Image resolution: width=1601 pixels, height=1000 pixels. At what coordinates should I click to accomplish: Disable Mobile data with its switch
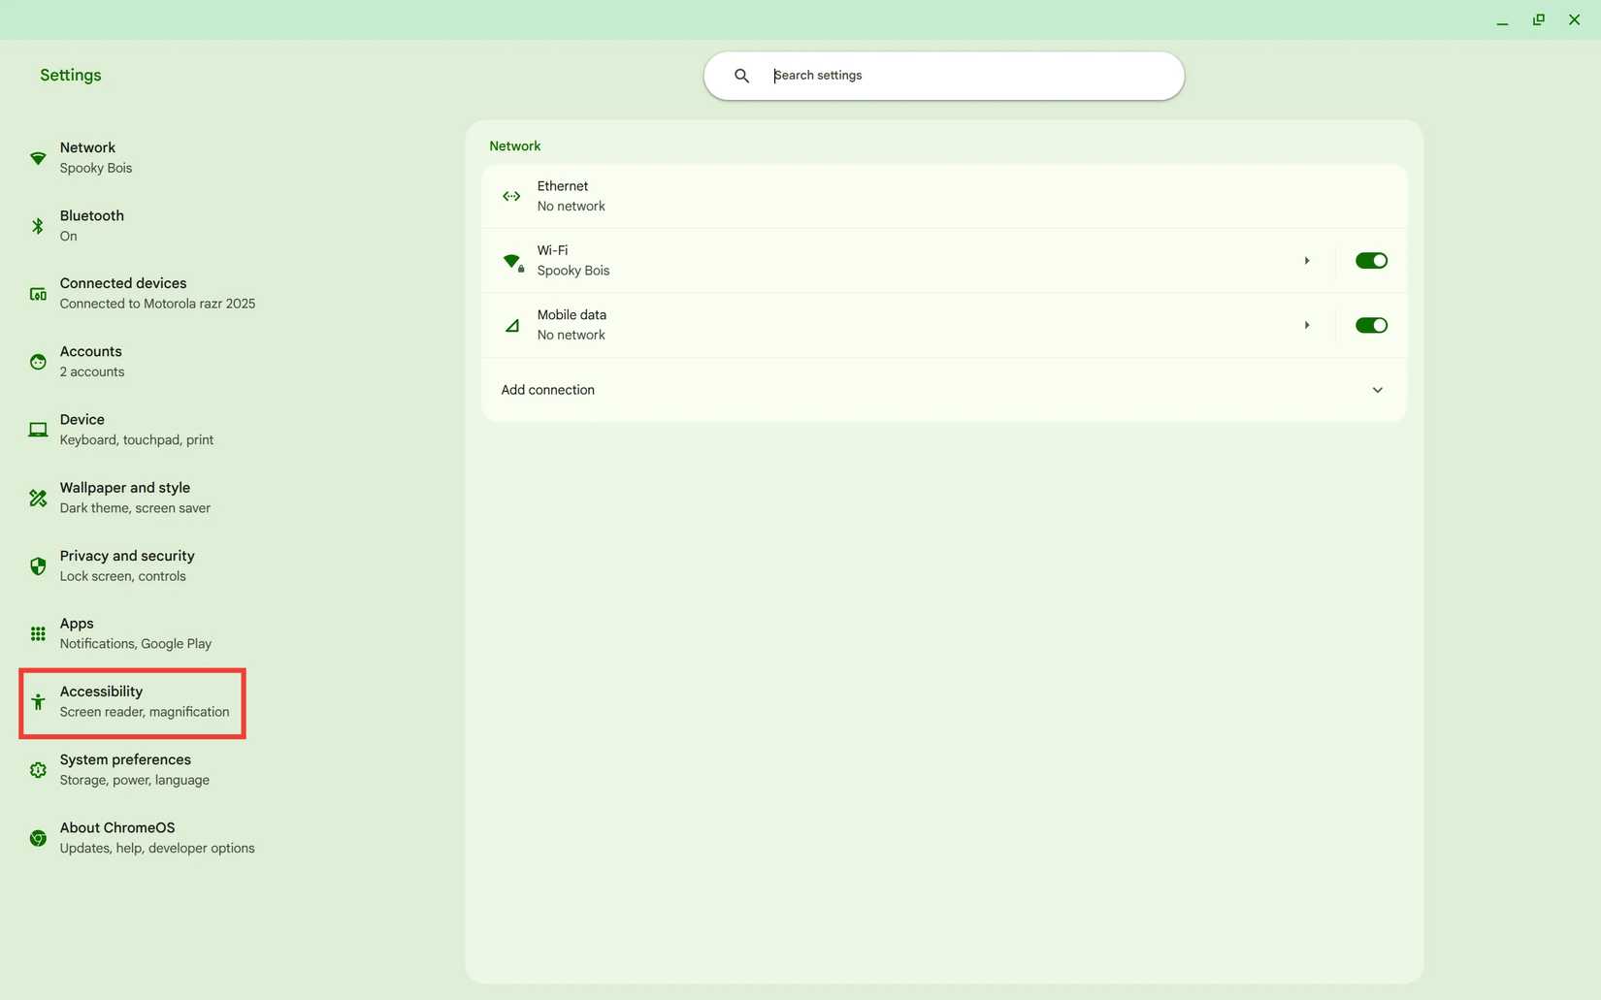[x=1371, y=325]
